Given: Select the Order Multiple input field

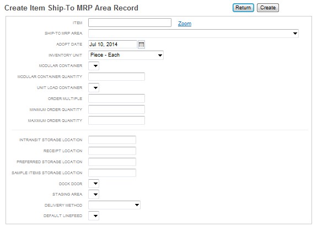Looking at the screenshot, I should (116, 98).
